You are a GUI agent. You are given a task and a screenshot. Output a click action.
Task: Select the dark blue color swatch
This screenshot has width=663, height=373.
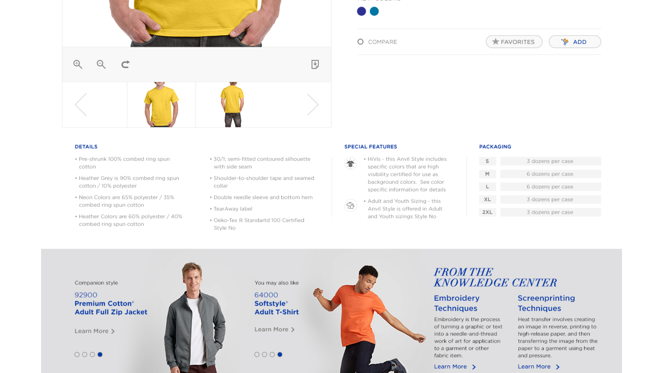361,11
